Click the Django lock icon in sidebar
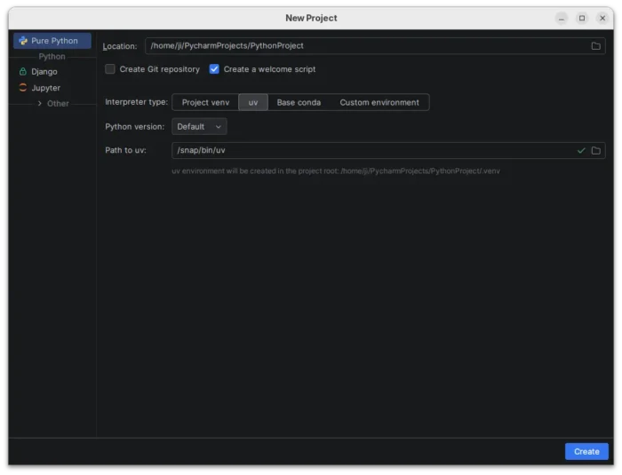This screenshot has height=475, width=622. coord(23,71)
